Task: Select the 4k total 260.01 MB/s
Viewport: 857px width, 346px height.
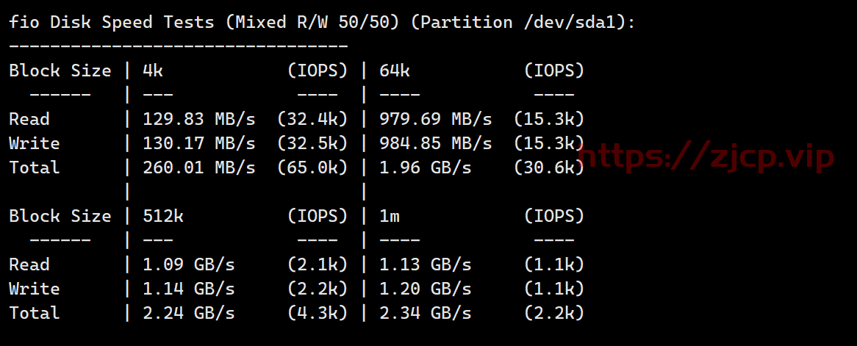Action: (x=199, y=167)
